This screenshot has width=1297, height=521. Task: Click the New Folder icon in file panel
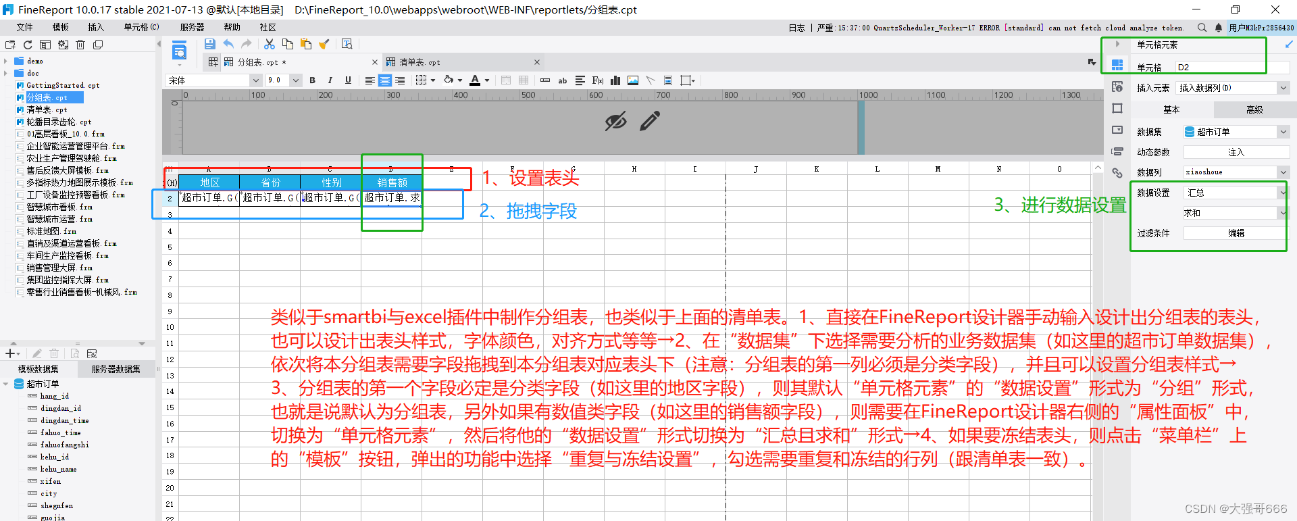[x=10, y=45]
